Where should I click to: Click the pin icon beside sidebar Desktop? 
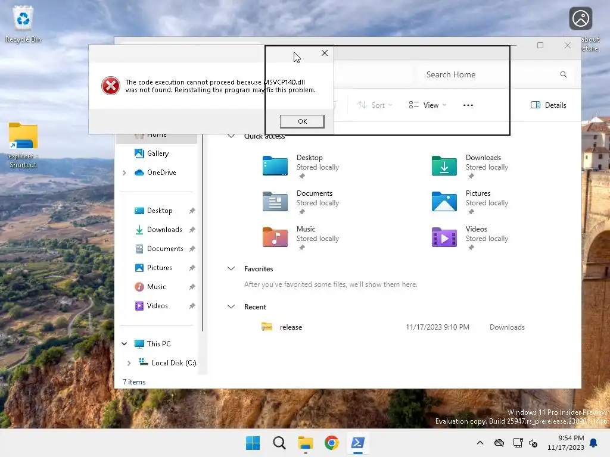192,211
